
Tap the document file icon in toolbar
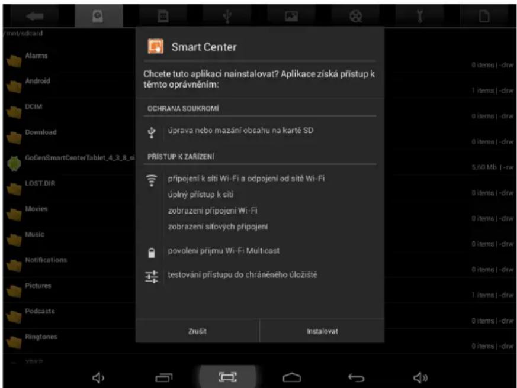coord(484,16)
